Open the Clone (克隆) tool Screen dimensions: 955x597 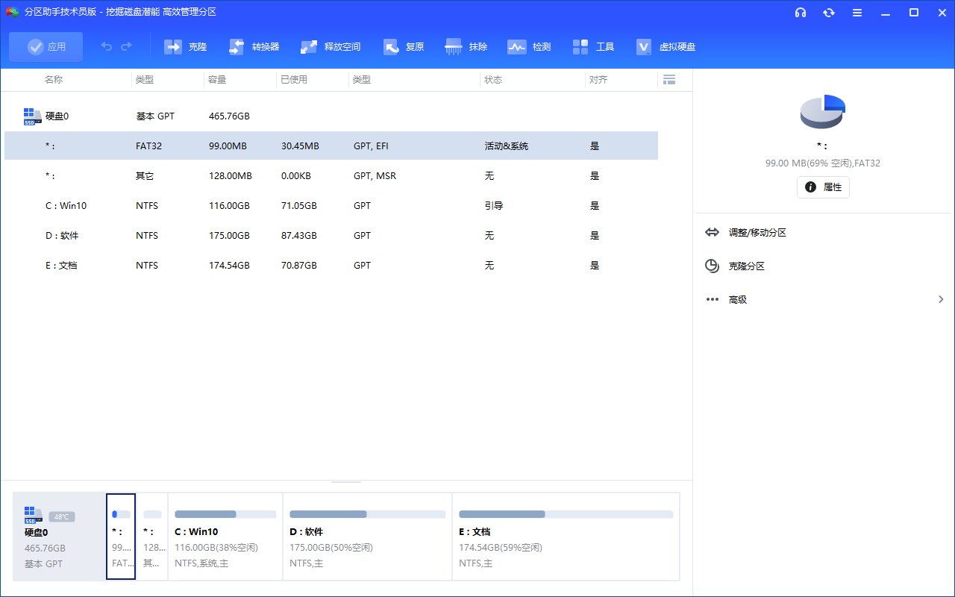pyautogui.click(x=186, y=47)
